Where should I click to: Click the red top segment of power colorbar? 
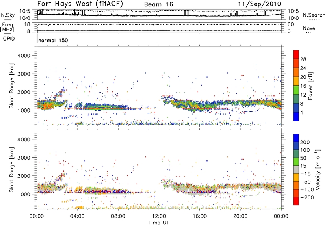pos(296,54)
